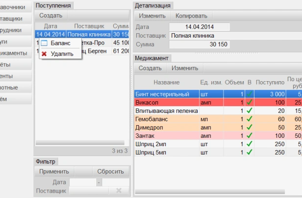
Task: Click the Баланс window icon in context menu
Action: coord(44,44)
